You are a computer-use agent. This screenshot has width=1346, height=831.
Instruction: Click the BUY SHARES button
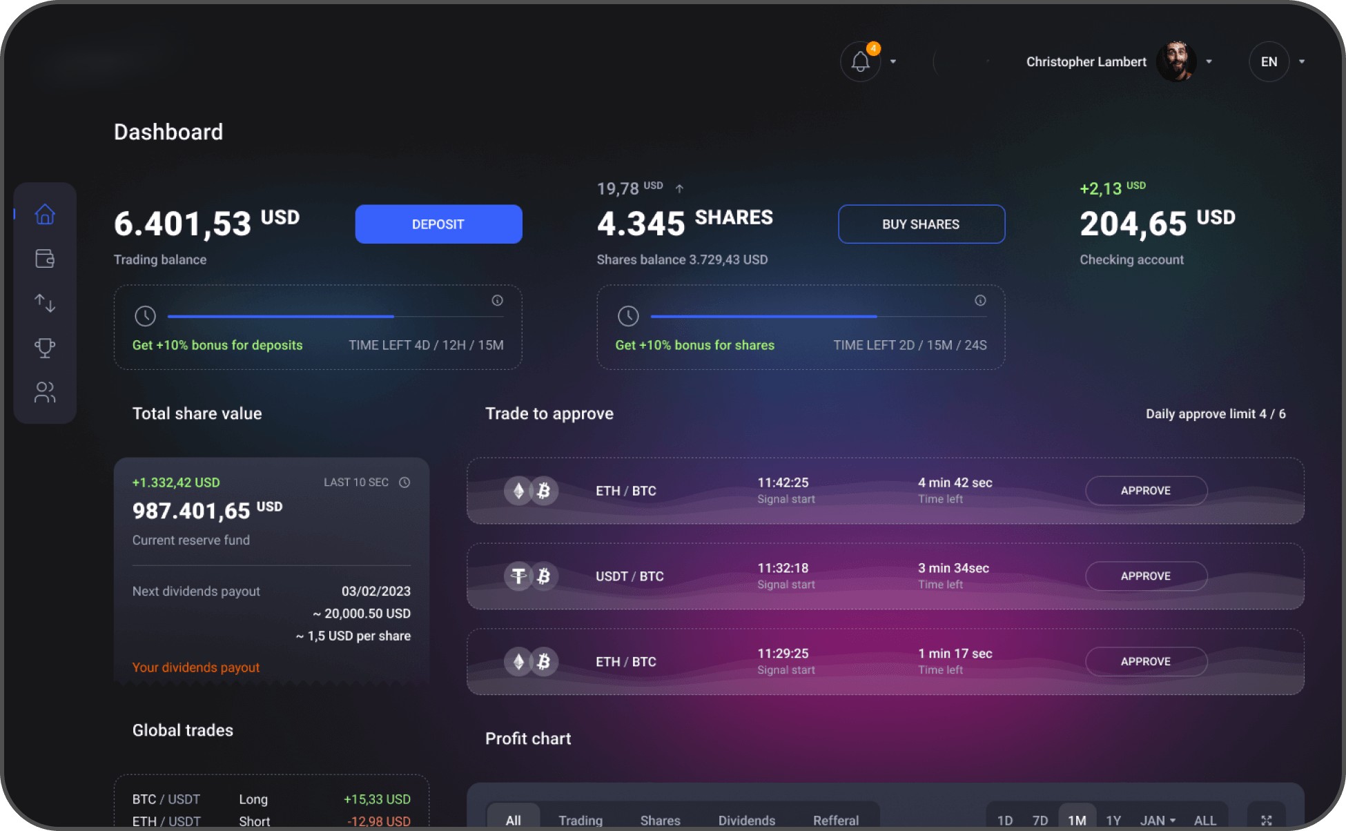(921, 224)
